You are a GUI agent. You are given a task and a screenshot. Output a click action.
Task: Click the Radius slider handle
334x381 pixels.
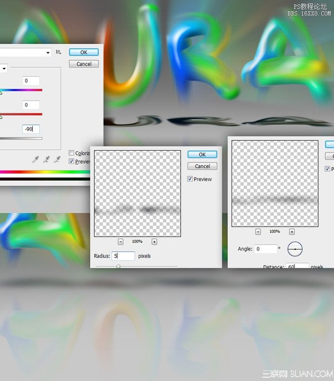(x=118, y=266)
